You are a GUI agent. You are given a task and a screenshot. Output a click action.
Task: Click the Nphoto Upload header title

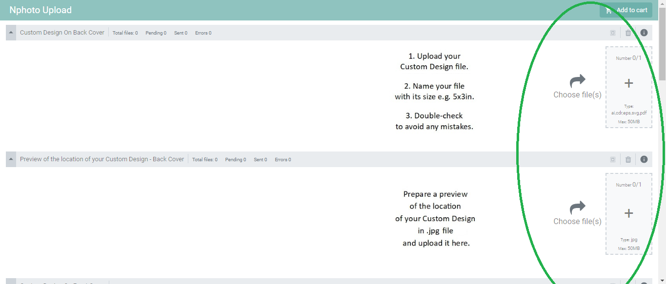click(x=40, y=10)
